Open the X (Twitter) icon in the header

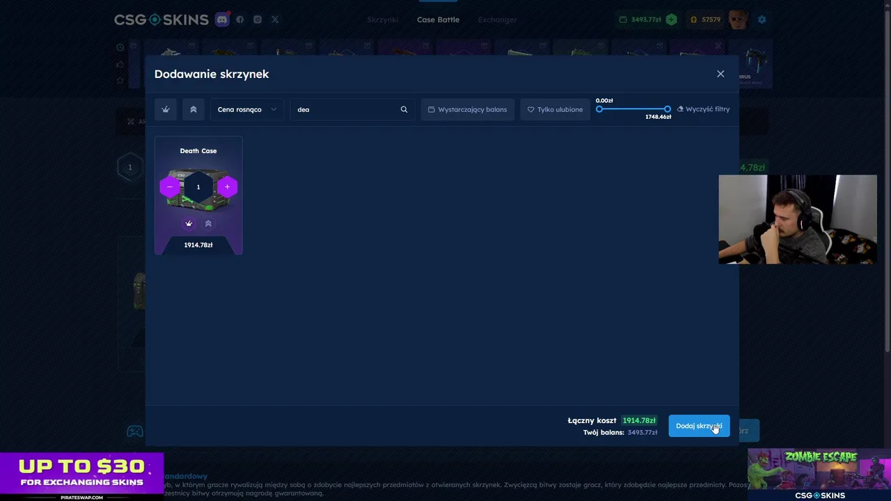pyautogui.click(x=275, y=19)
